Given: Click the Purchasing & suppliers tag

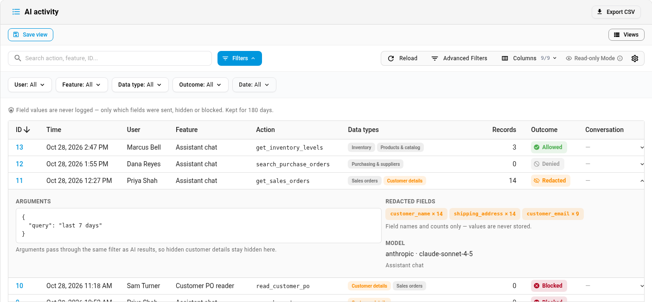Looking at the screenshot, I should [x=376, y=164].
